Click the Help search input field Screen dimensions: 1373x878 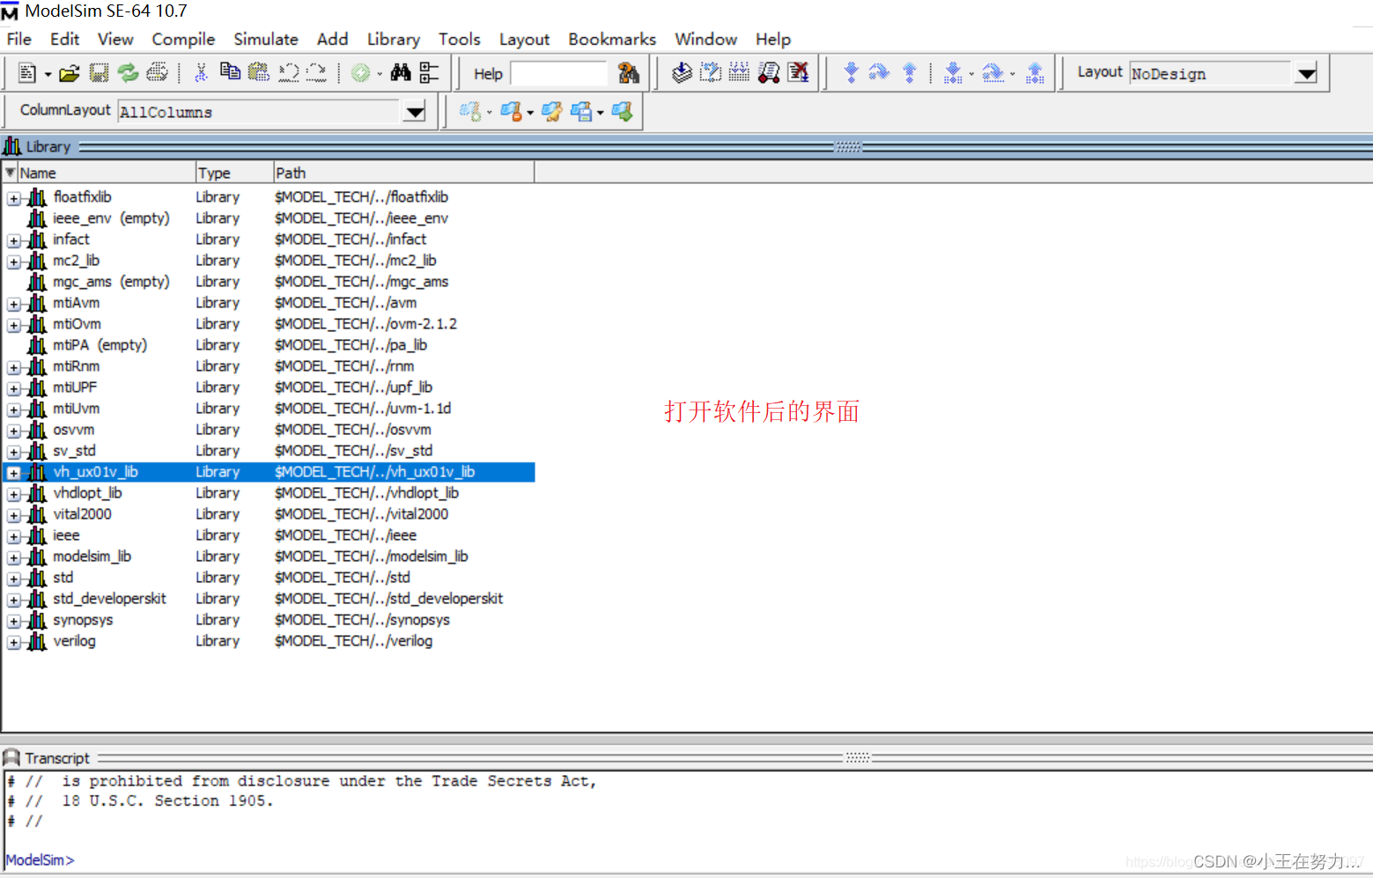pyautogui.click(x=559, y=73)
